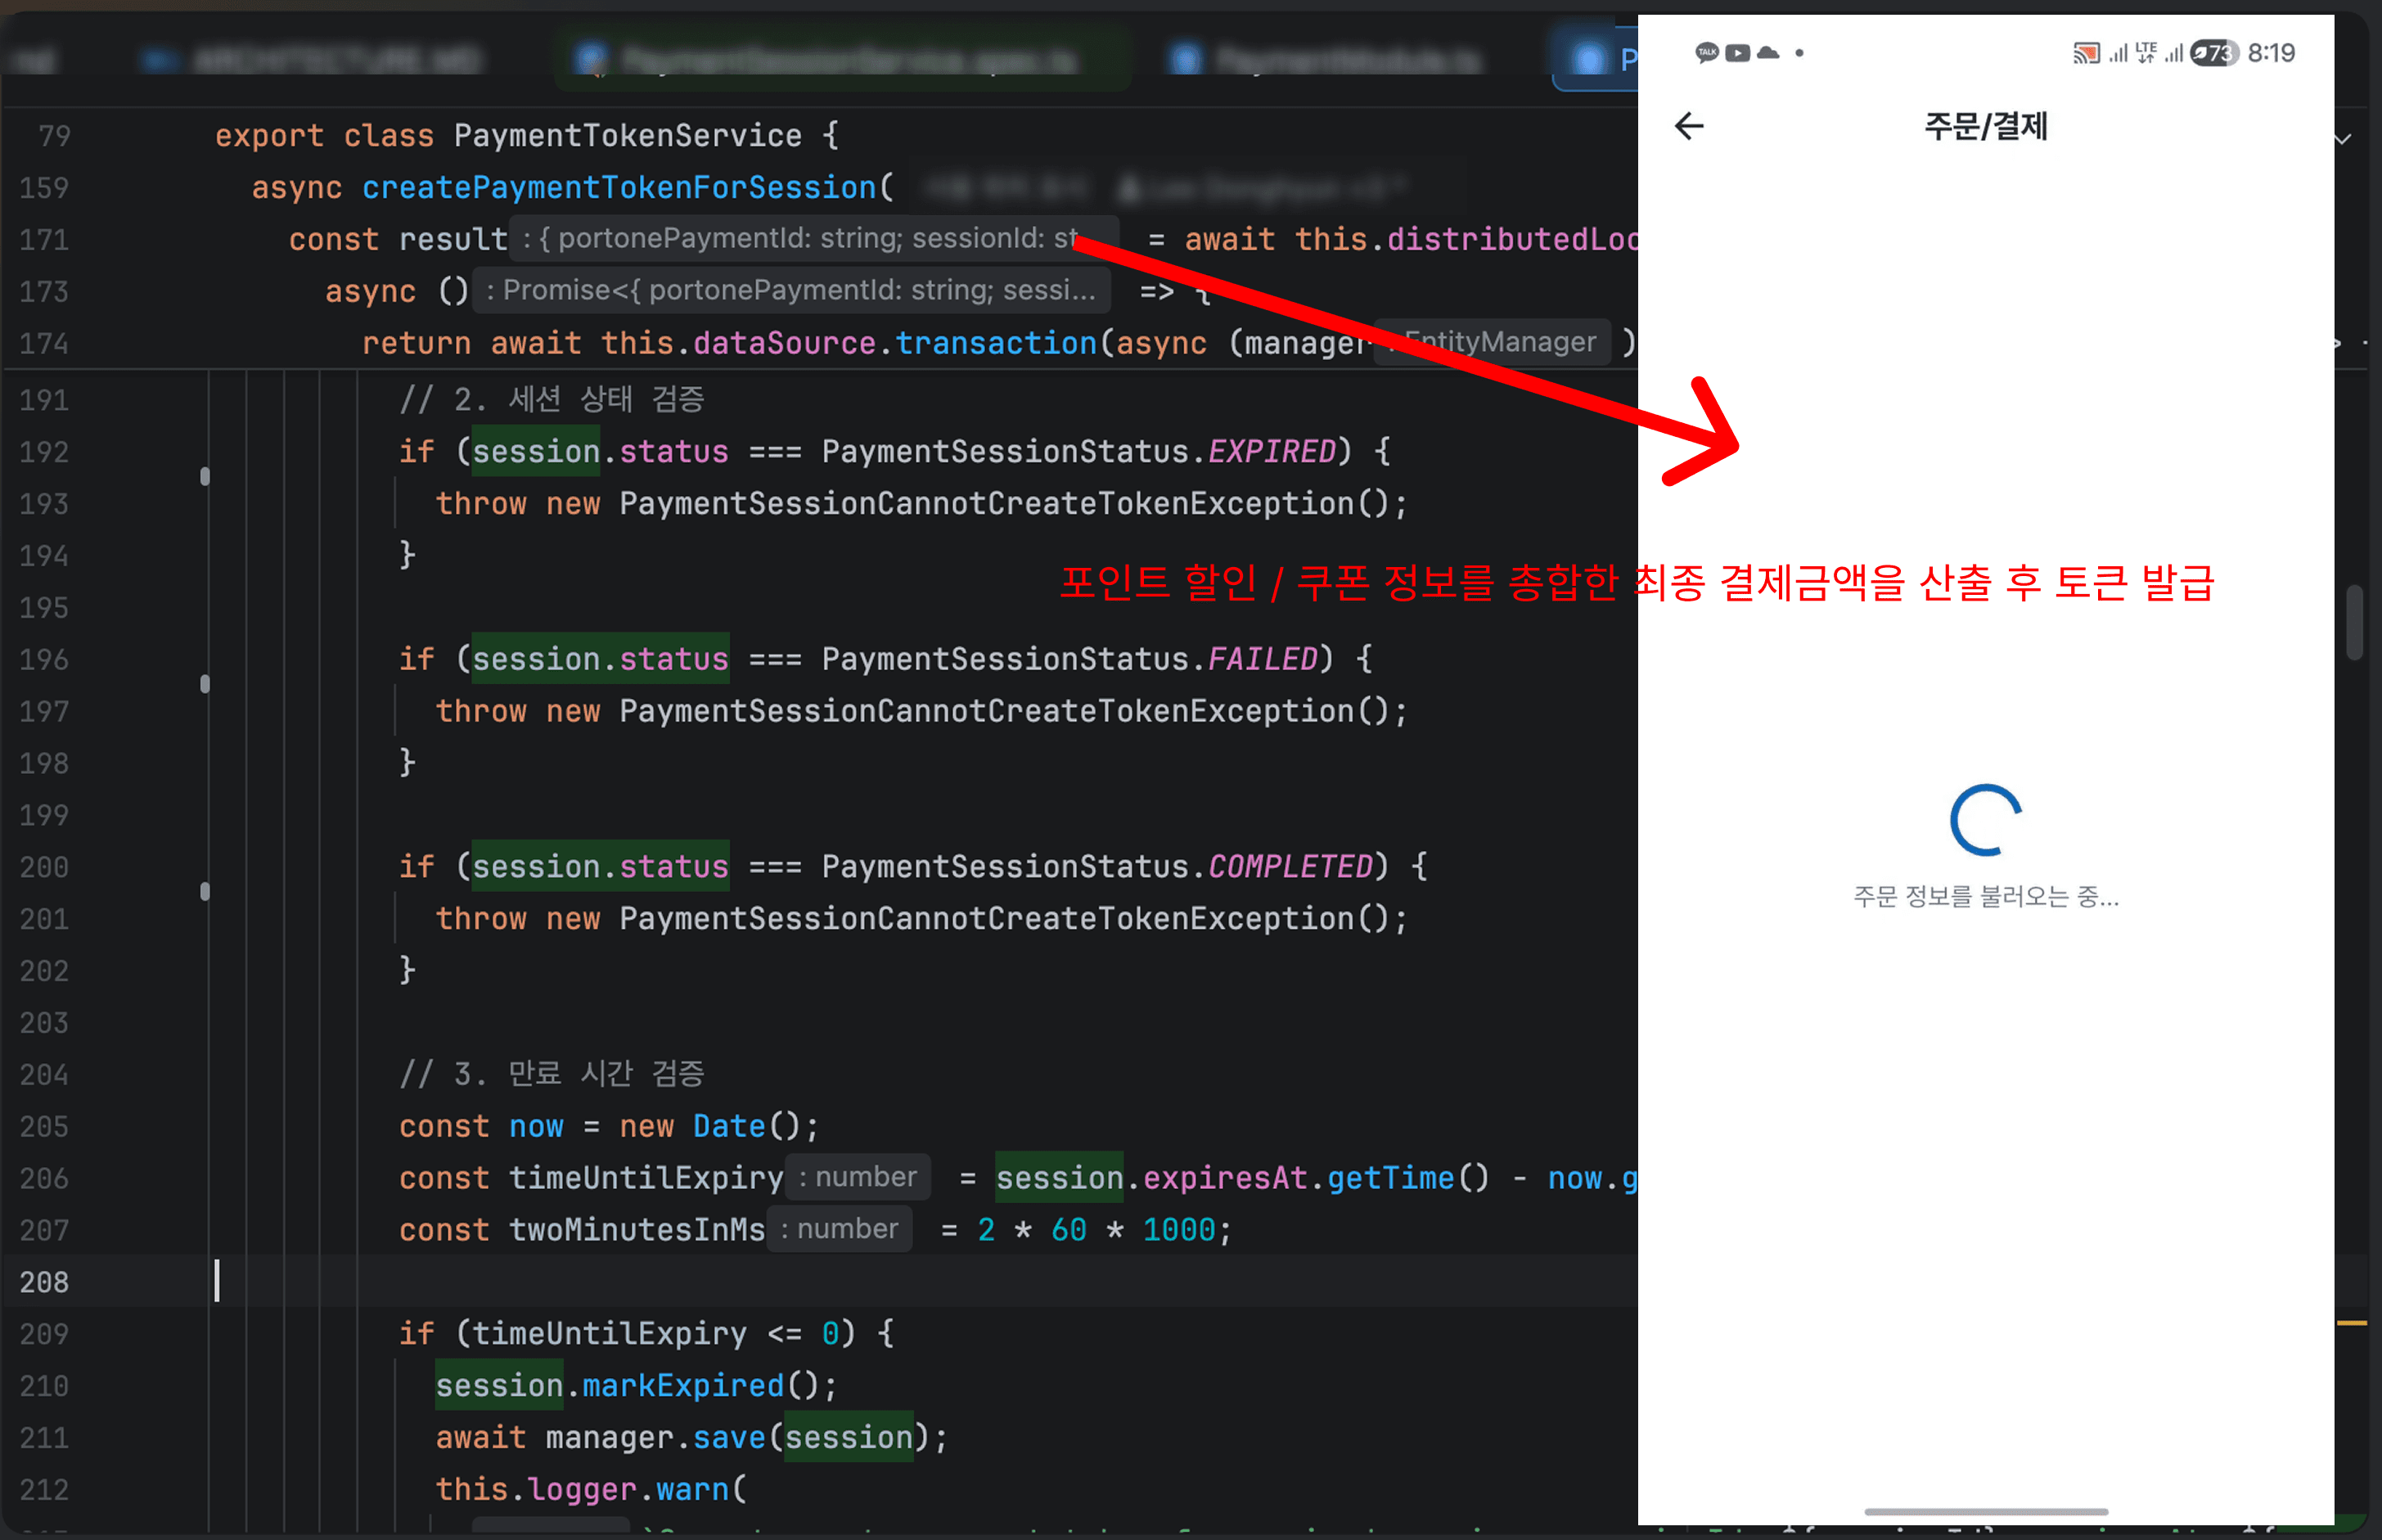Tap the back arrow in the order/payment header
This screenshot has width=2382, height=1540.
1688,126
